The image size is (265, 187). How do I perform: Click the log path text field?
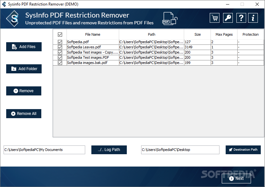click(x=44, y=150)
